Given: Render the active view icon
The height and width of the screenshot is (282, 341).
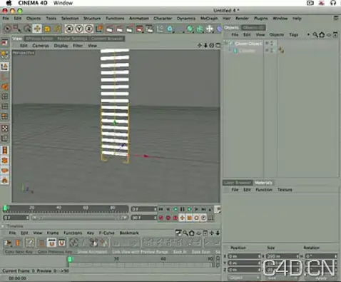Looking at the screenshot, I should pos(109,29).
